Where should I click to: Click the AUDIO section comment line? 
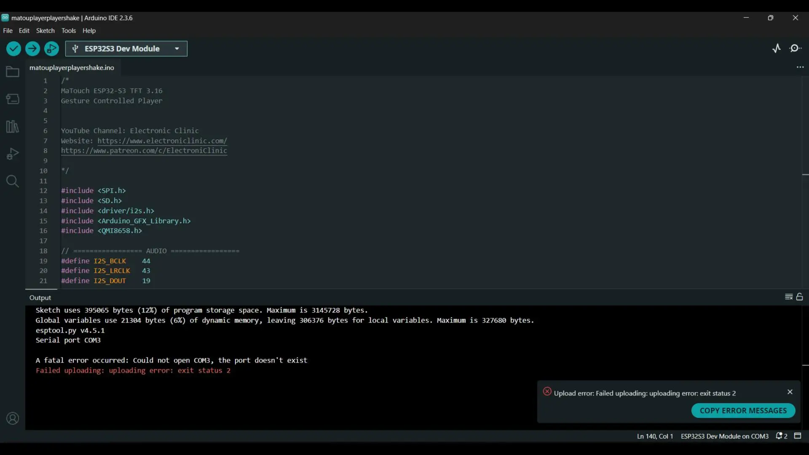click(150, 251)
